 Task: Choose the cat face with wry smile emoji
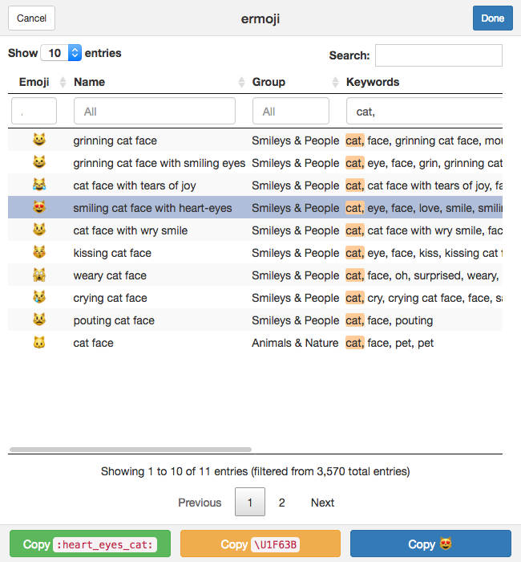click(x=39, y=230)
